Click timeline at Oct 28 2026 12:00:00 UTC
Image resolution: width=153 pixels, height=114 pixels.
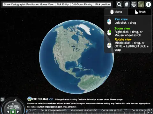pos(84,111)
